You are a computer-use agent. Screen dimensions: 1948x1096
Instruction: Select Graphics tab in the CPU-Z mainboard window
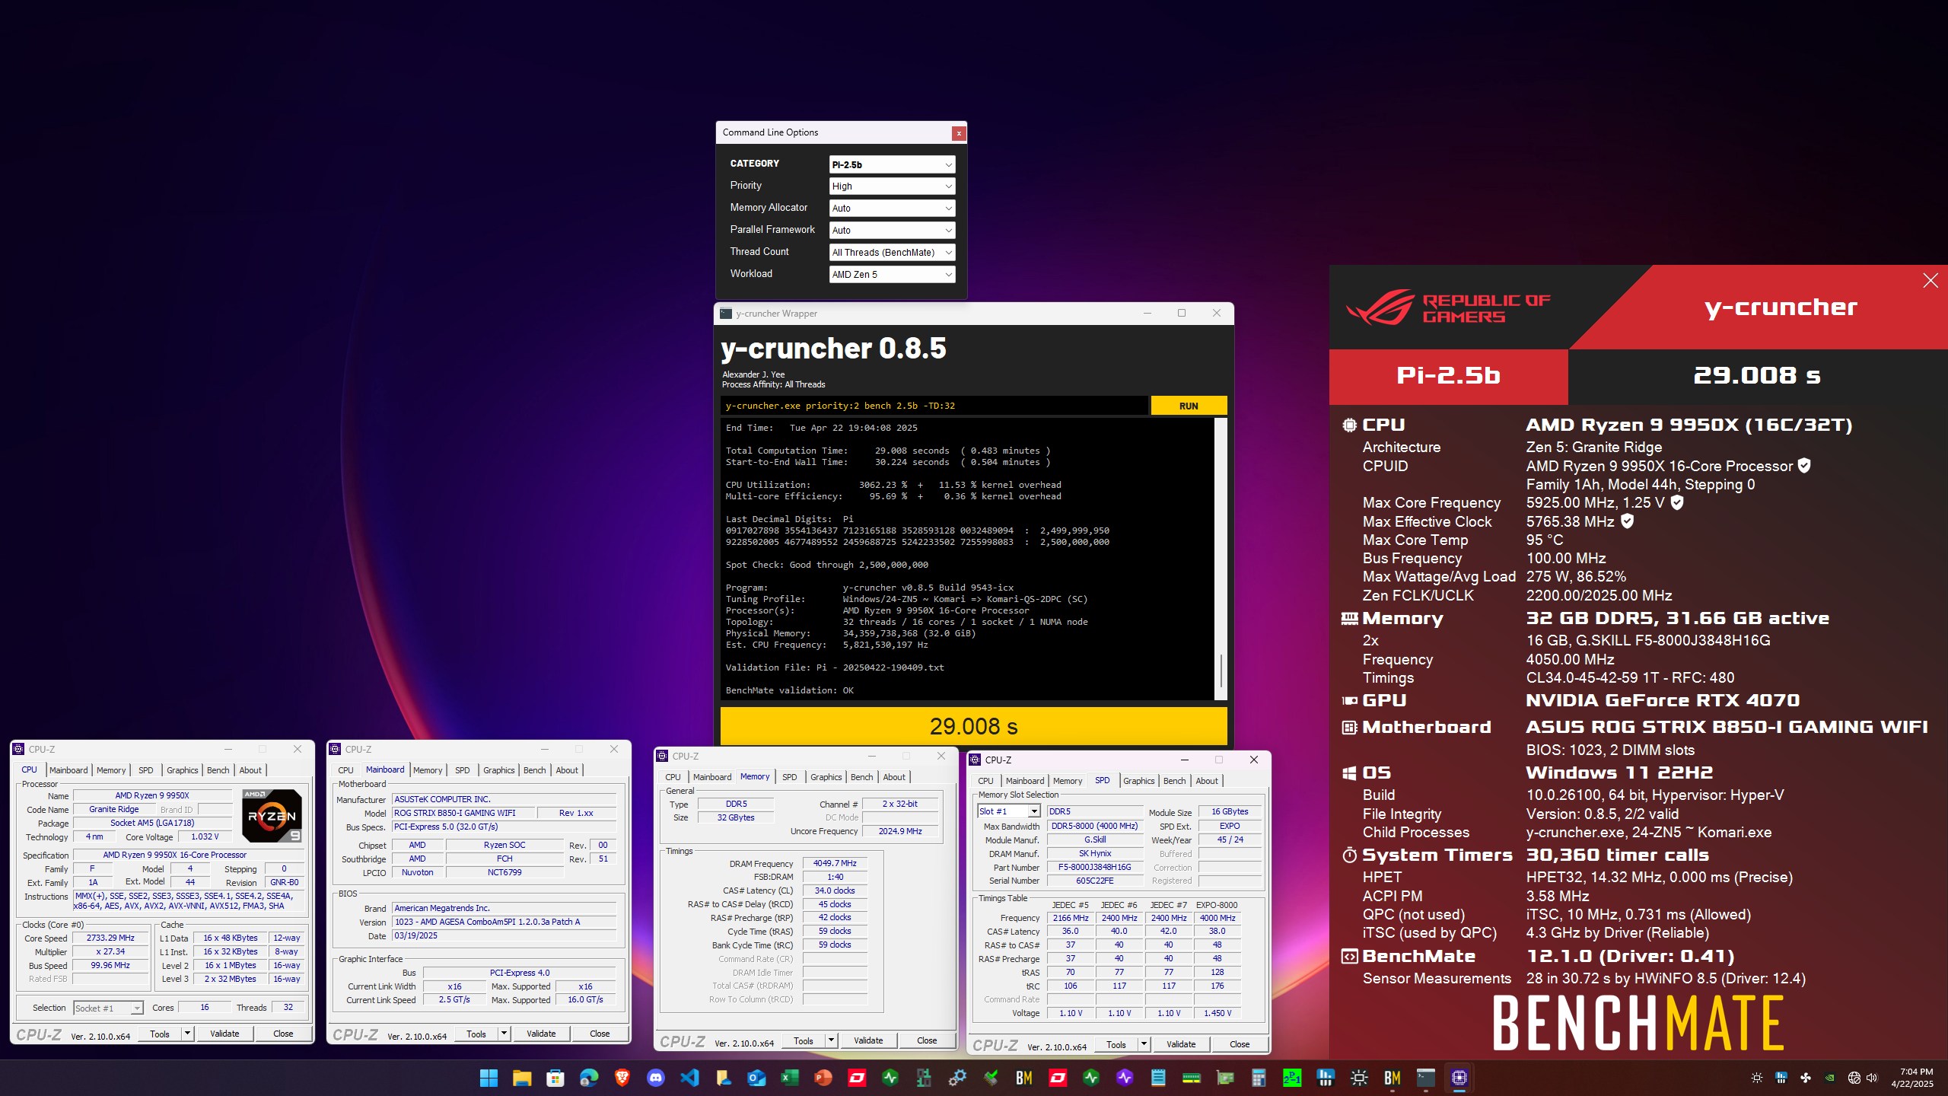(499, 770)
